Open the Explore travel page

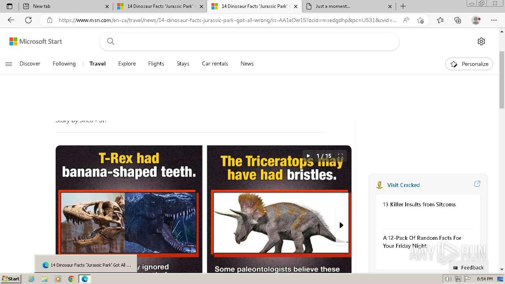pos(127,64)
